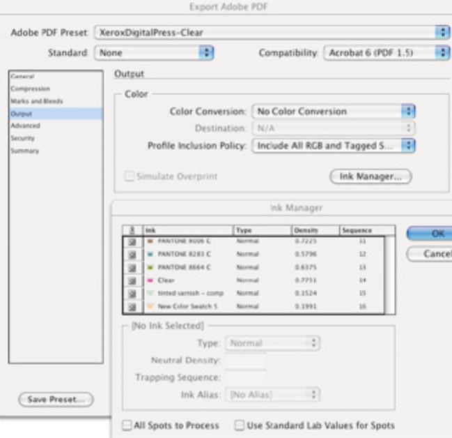Click density value 0.1524
452x438 pixels.
click(x=306, y=294)
